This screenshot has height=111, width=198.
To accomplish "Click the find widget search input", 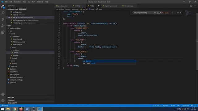I will tap(143, 13).
